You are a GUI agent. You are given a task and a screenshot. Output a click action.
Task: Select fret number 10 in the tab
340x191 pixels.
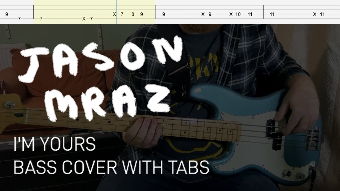238,14
